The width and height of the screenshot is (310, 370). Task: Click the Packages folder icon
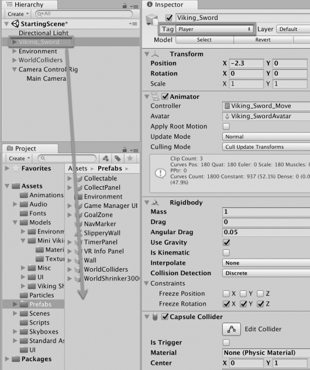(x=16, y=359)
